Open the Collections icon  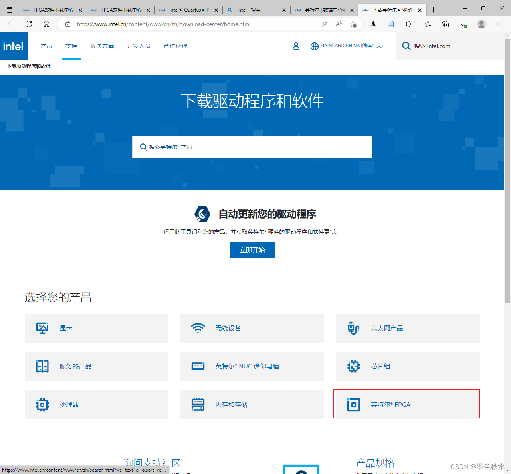446,24
